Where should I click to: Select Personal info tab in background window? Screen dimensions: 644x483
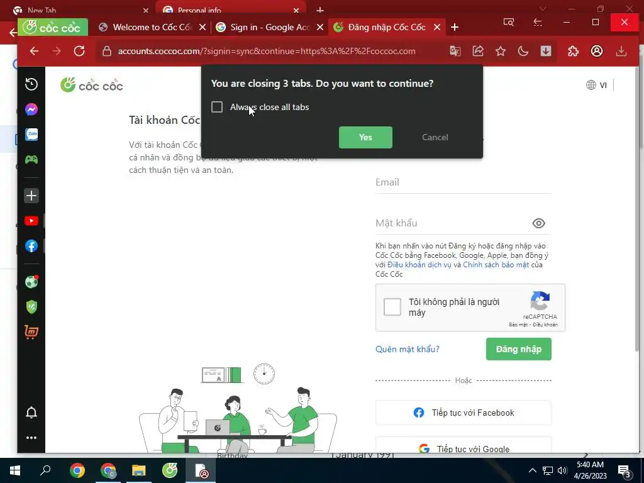point(230,9)
